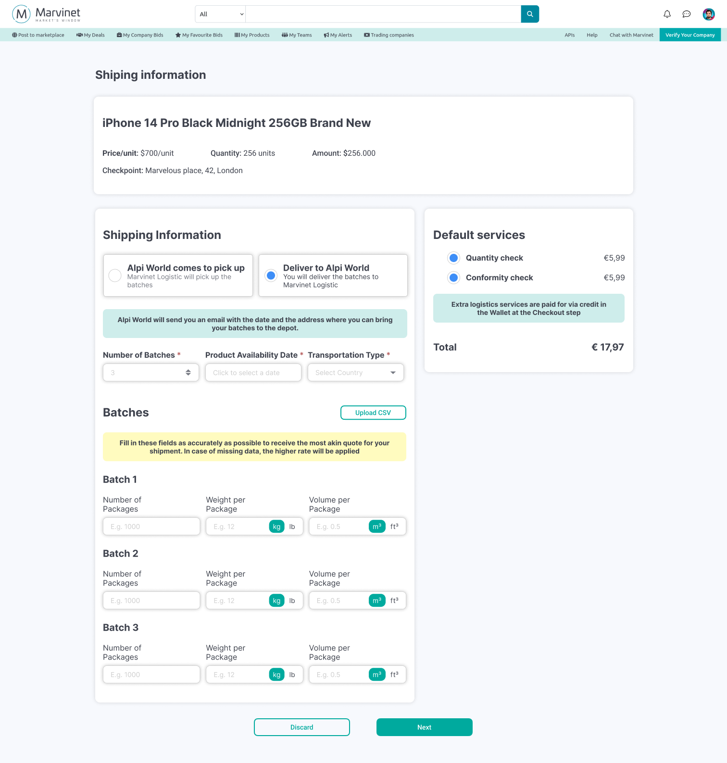Open the user profile avatar
The image size is (727, 763).
pos(709,14)
